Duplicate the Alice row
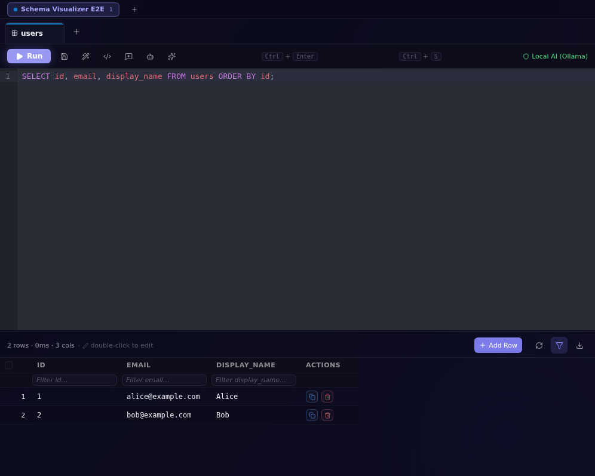This screenshot has height=476, width=595. pos(312,397)
